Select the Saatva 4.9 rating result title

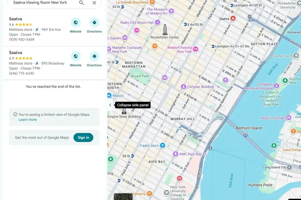click(x=15, y=53)
